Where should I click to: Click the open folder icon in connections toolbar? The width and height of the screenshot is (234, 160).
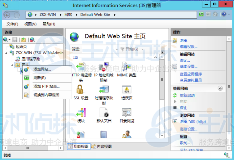pos(23,40)
